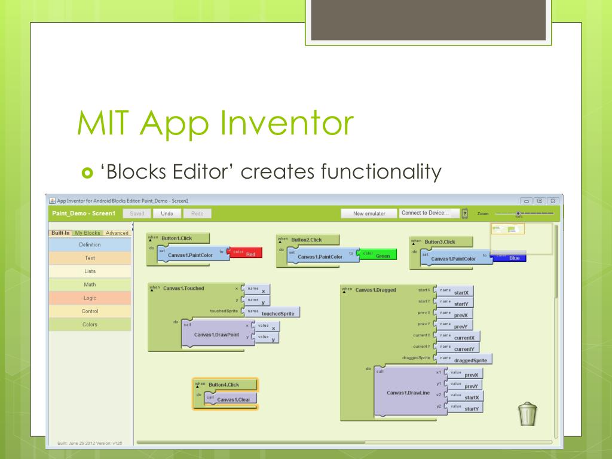Select the Red color block
Viewport: 612px width, 459px height.
pyautogui.click(x=244, y=253)
